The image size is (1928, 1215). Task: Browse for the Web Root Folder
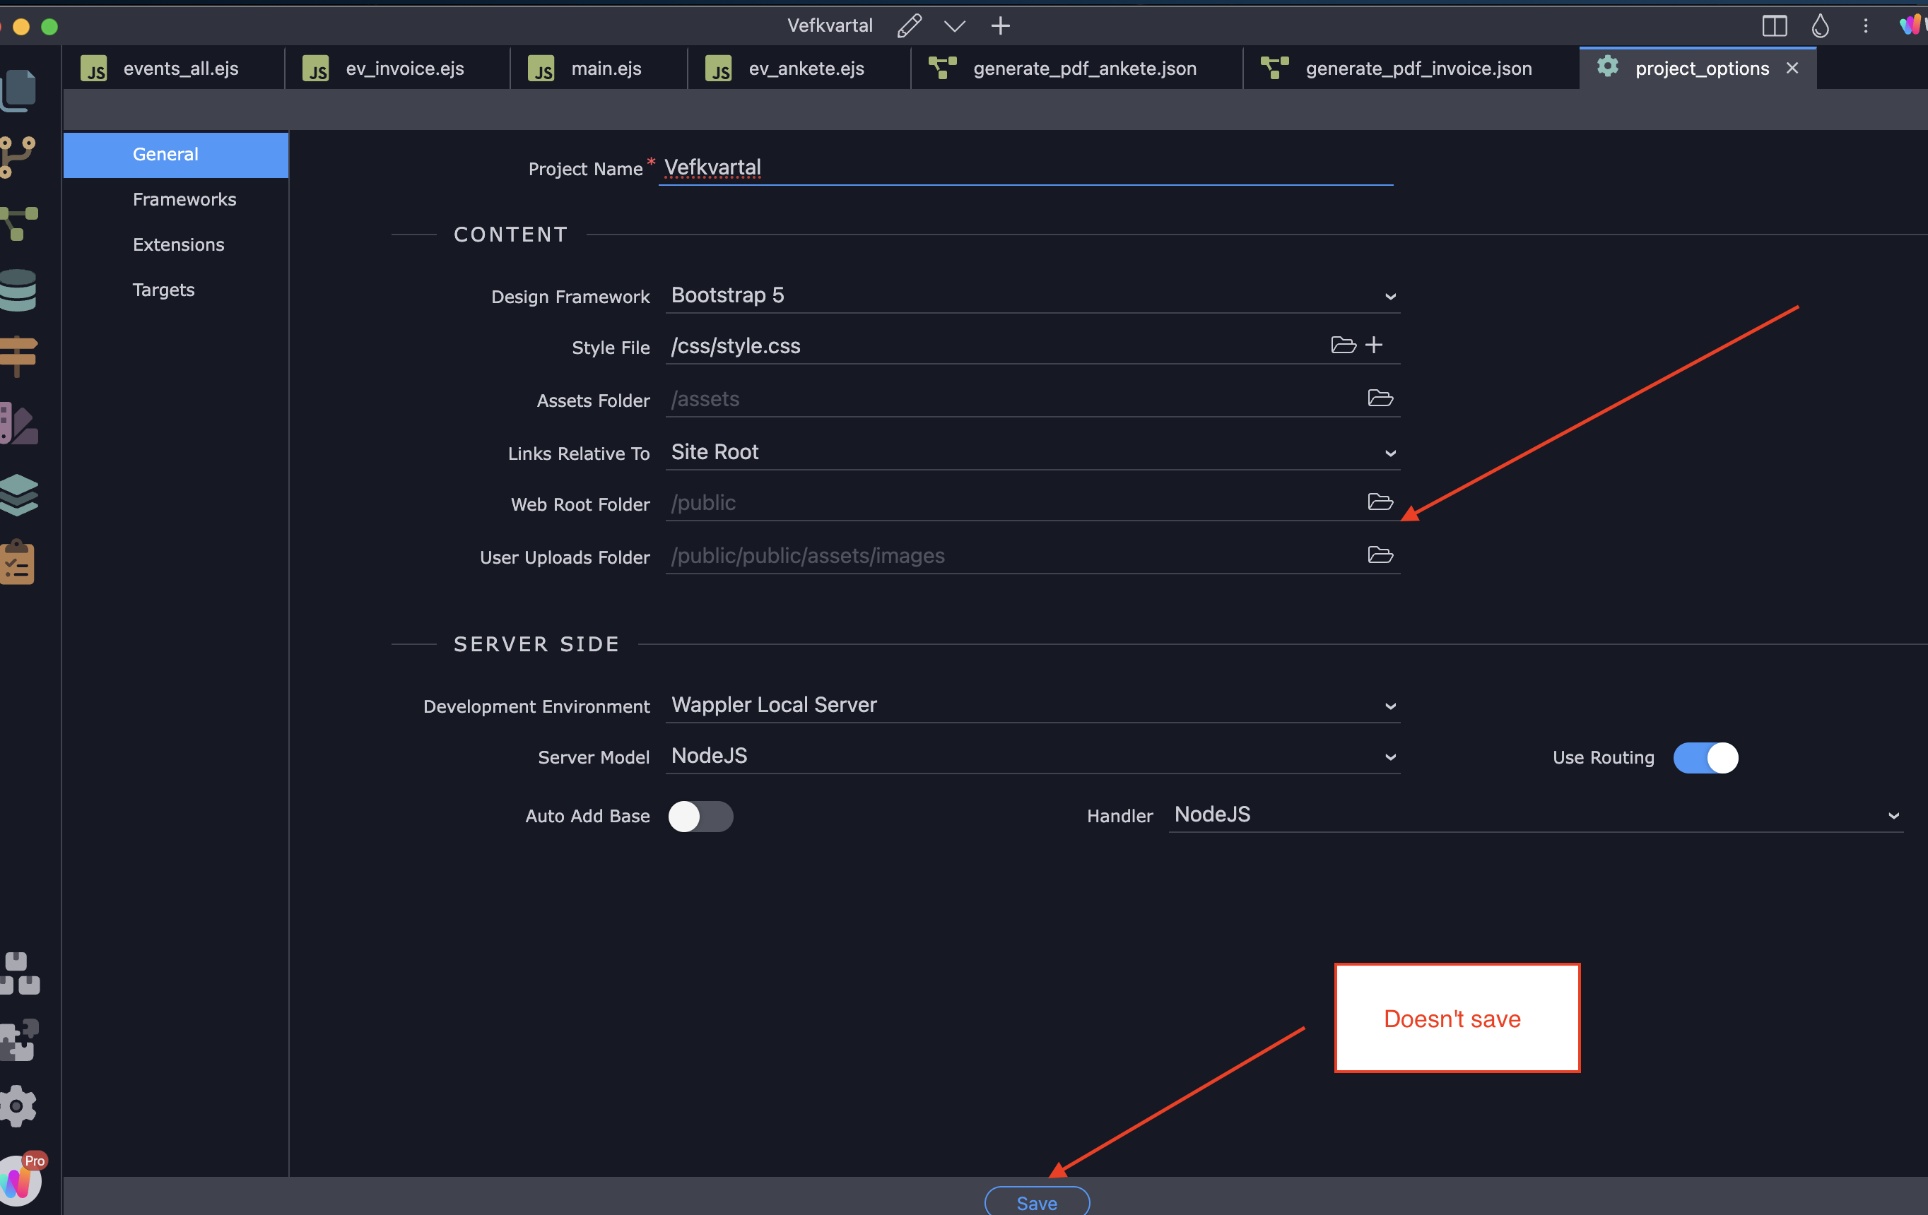(x=1380, y=502)
